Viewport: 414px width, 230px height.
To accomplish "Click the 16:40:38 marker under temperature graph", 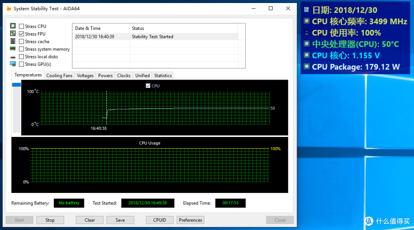I will click(99, 128).
